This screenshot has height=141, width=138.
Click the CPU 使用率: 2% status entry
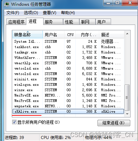[x=56, y=138]
